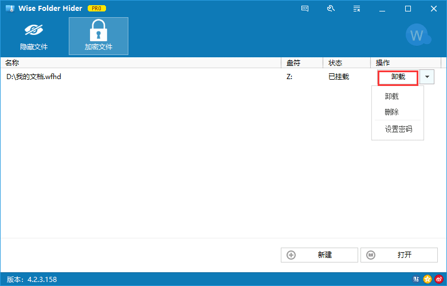Screen dimensions: 447x286
Task: Click the 操作 column header
Action: tap(406, 62)
